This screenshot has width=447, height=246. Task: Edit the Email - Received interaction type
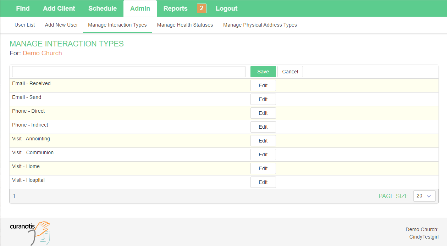(x=263, y=85)
